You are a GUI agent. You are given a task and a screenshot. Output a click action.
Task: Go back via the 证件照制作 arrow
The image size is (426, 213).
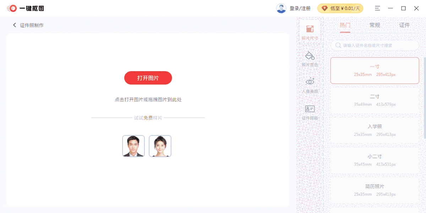(x=14, y=25)
